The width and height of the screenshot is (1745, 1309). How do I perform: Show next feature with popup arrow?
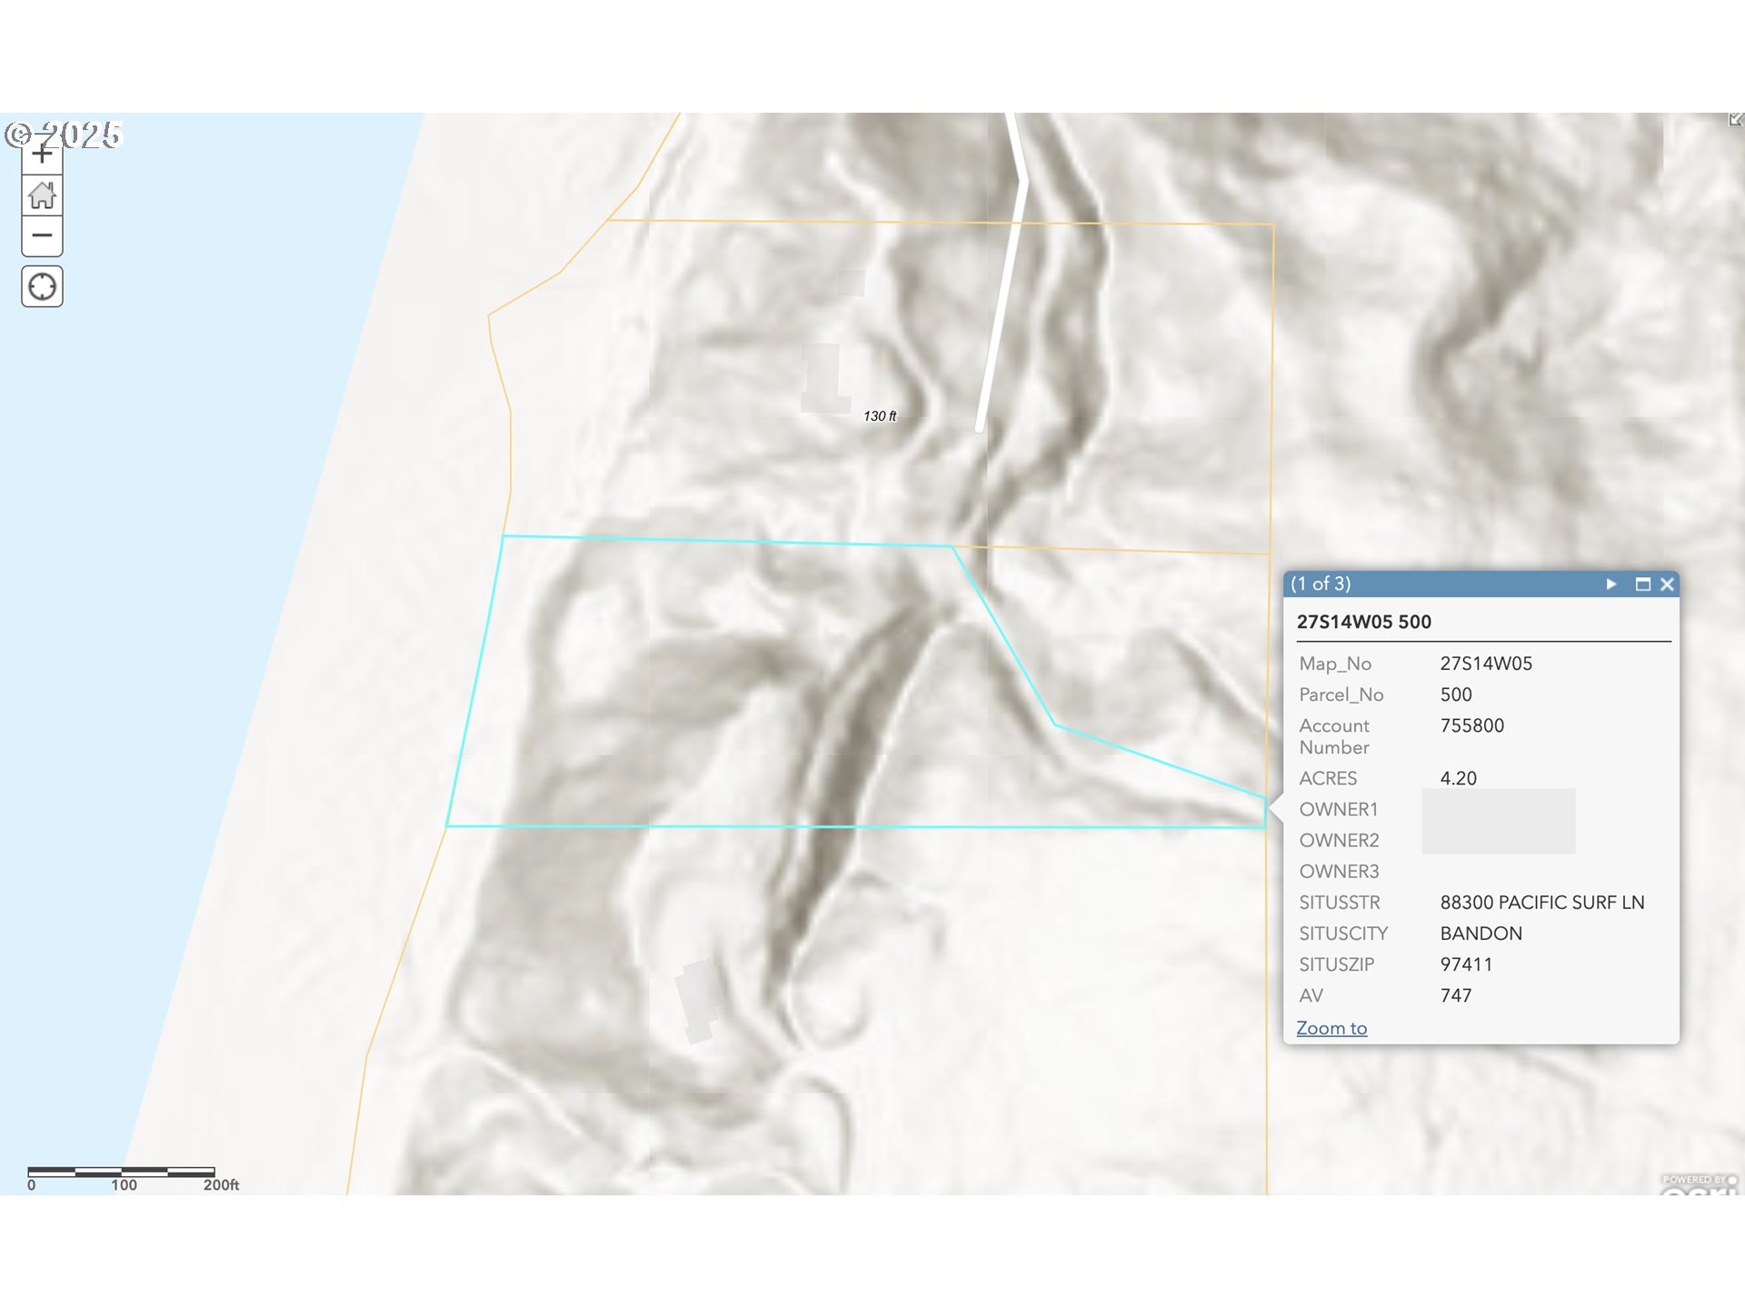1610,584
